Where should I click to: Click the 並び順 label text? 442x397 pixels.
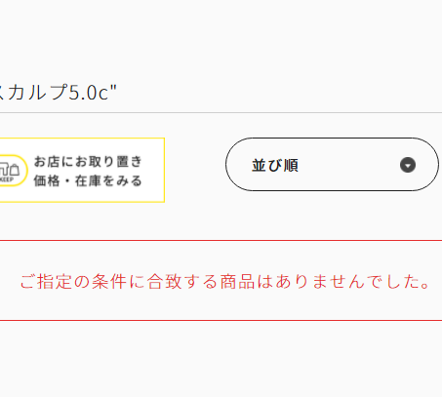click(x=275, y=165)
